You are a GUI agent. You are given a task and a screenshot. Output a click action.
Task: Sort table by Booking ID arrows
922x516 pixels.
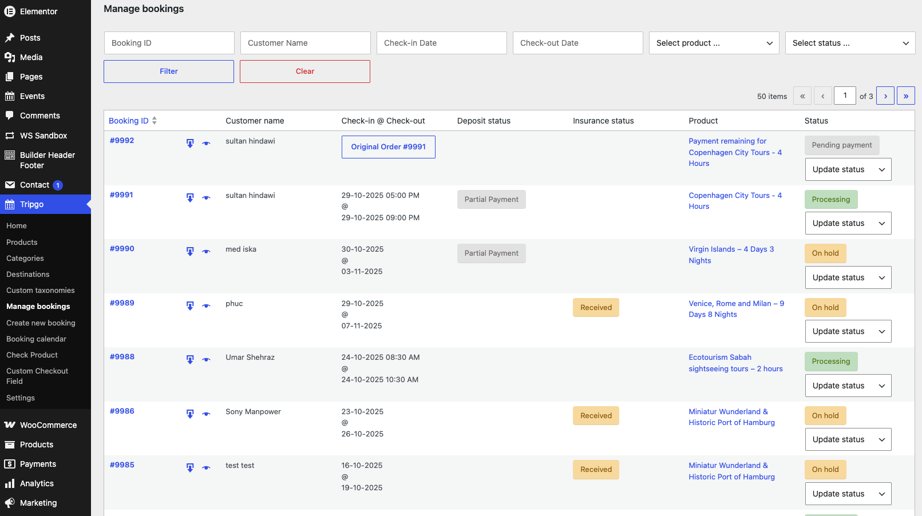pyautogui.click(x=155, y=121)
